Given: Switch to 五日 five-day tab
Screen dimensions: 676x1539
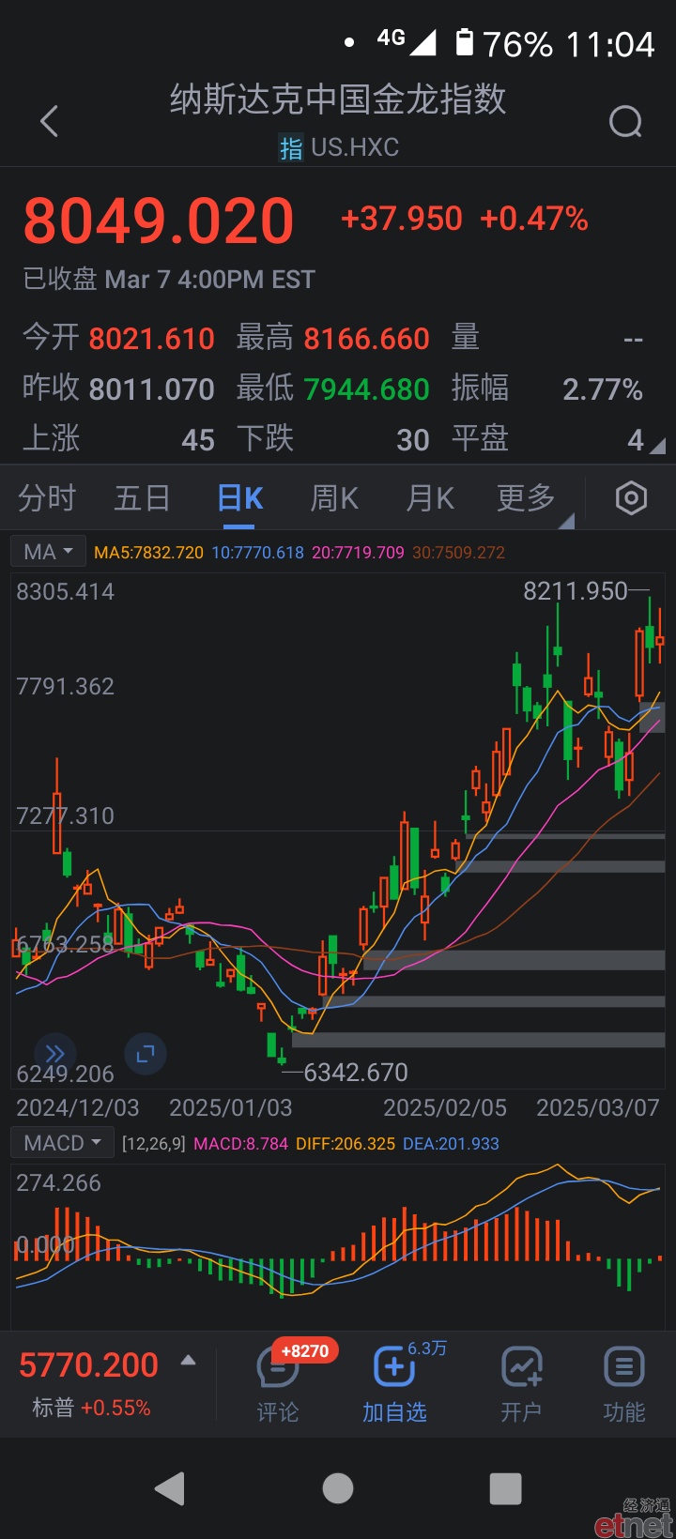Looking at the screenshot, I should (x=142, y=498).
